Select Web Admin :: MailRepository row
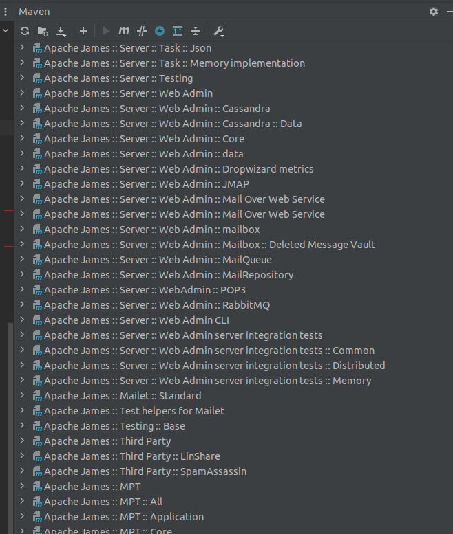The width and height of the screenshot is (453, 534). pos(233,275)
